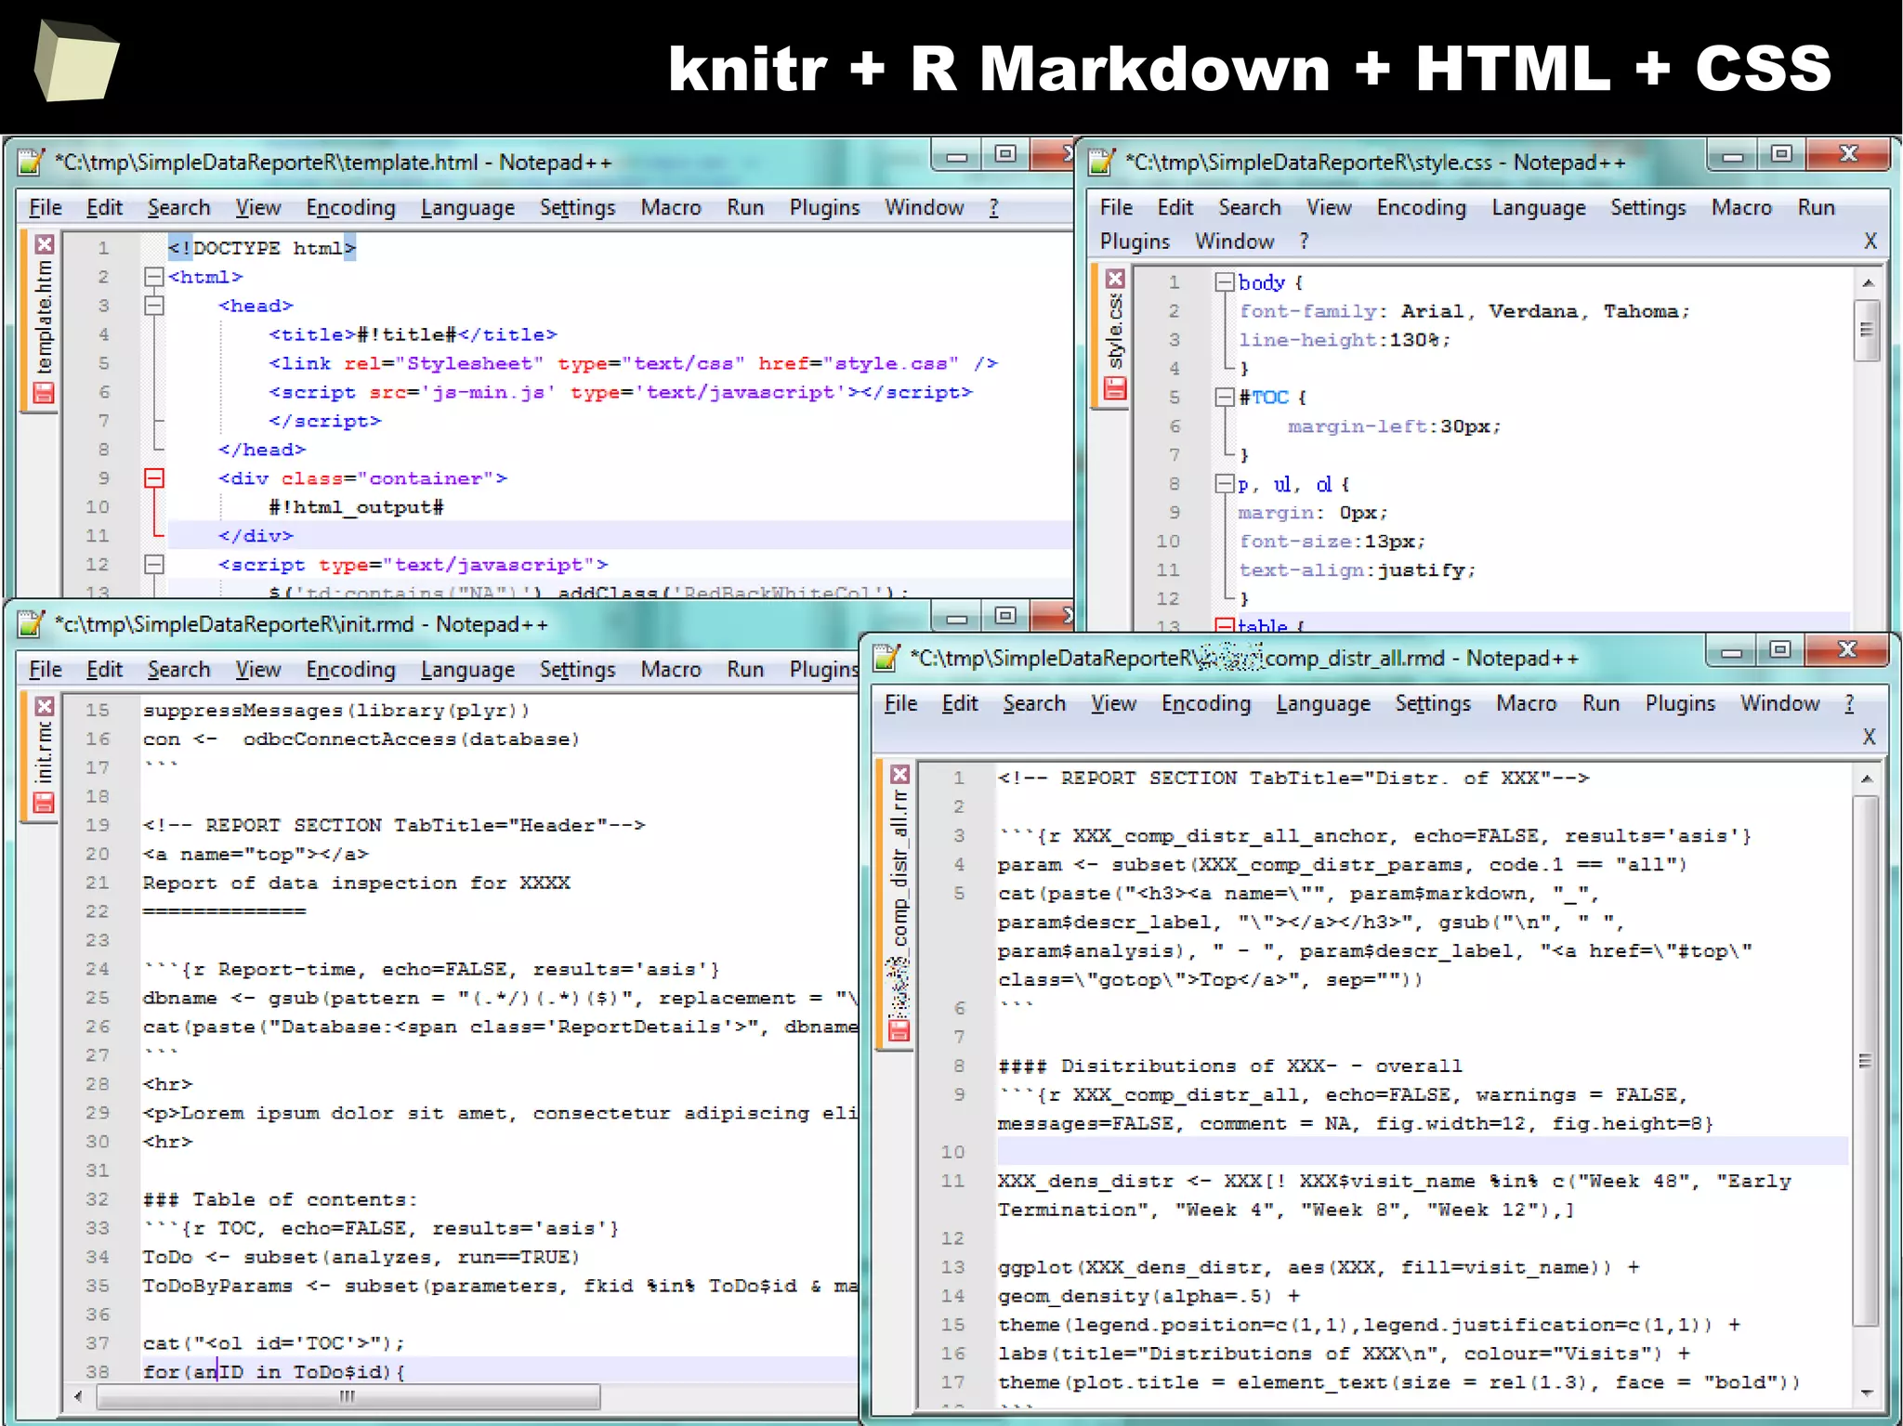The width and height of the screenshot is (1903, 1426).
Task: Minimize the template.html Notepad++ window
Action: click(x=956, y=156)
